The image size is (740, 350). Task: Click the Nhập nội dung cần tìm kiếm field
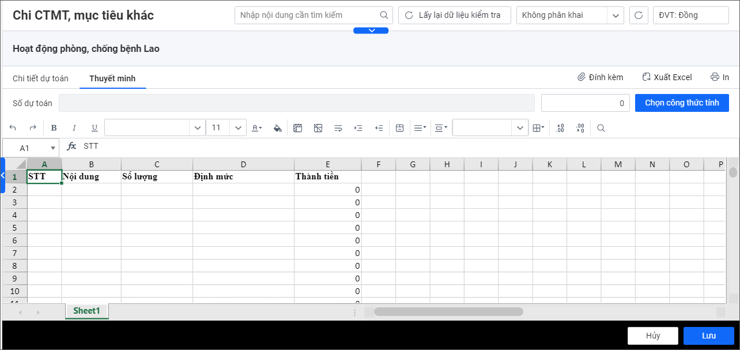pyautogui.click(x=307, y=16)
